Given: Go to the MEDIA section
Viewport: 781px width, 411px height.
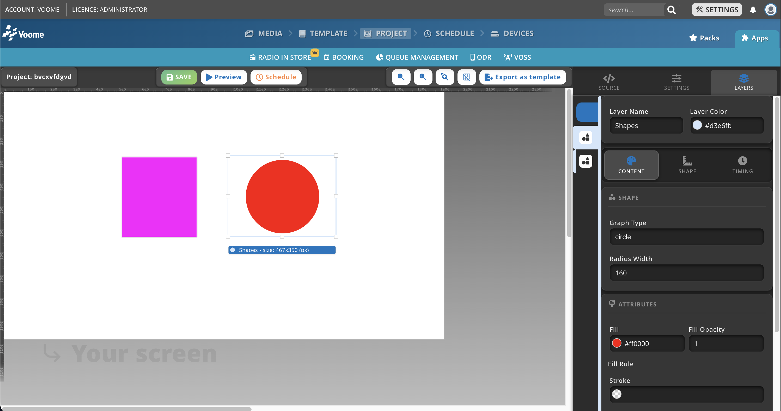Looking at the screenshot, I should point(264,33).
